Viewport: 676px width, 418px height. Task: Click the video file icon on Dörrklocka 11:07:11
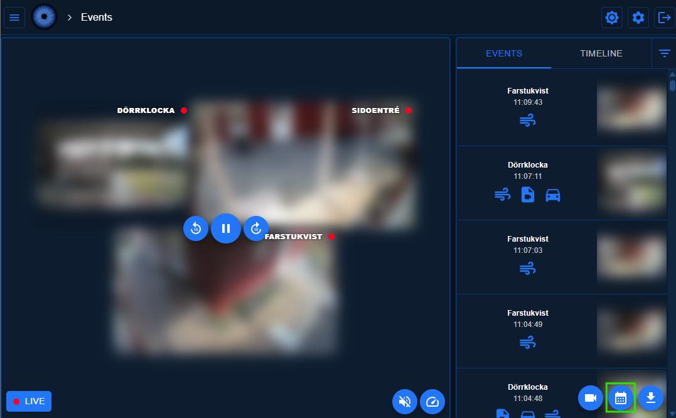point(528,195)
